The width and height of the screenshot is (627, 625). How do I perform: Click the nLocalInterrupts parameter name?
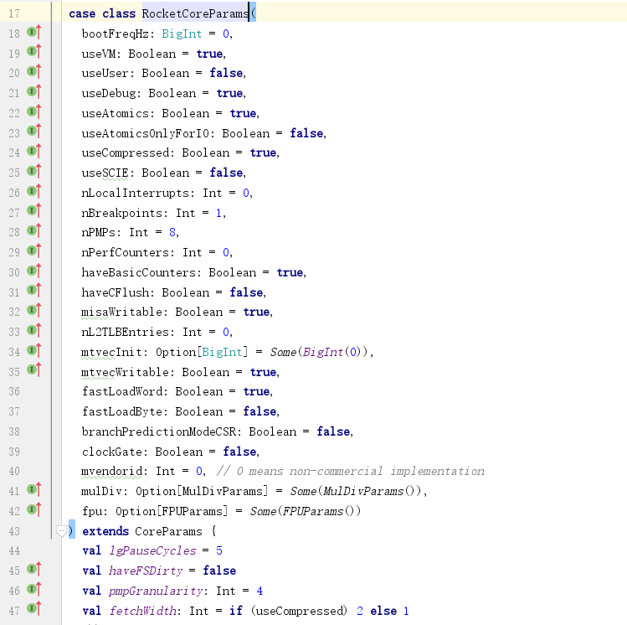[x=135, y=193]
